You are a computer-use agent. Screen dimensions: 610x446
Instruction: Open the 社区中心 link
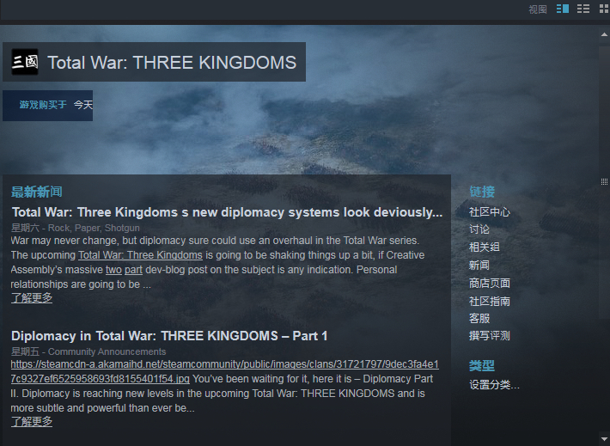(x=490, y=212)
